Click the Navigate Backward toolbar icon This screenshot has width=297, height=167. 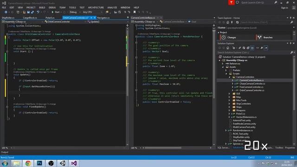pyautogui.click(x=6, y=12)
